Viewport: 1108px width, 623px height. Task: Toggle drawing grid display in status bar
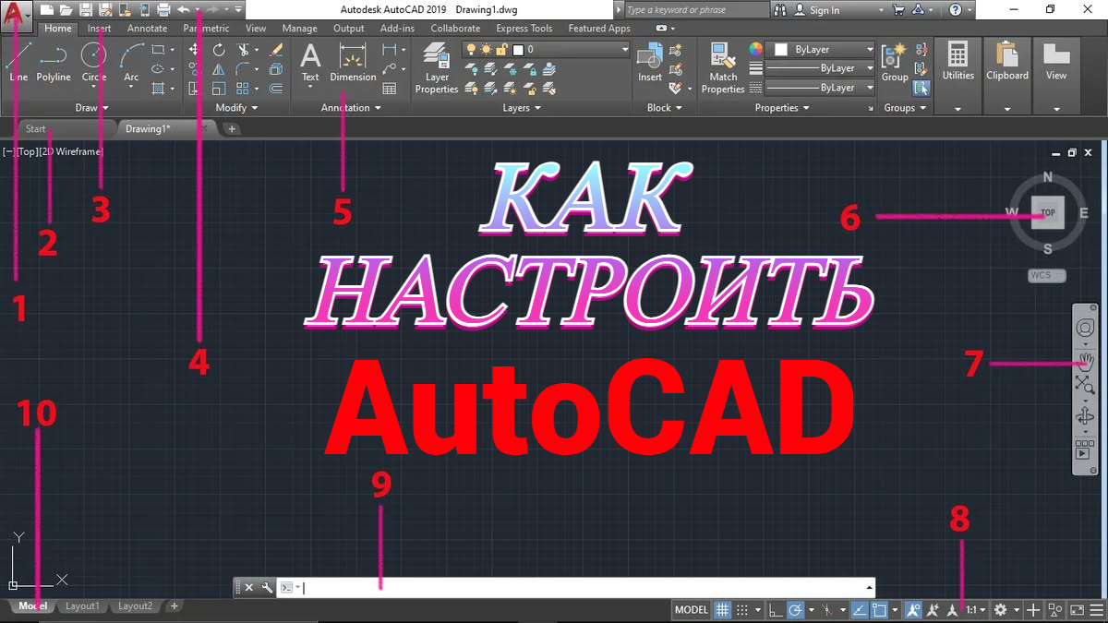[x=723, y=610]
